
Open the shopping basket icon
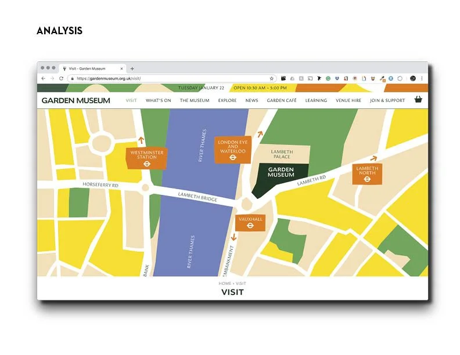coord(418,100)
